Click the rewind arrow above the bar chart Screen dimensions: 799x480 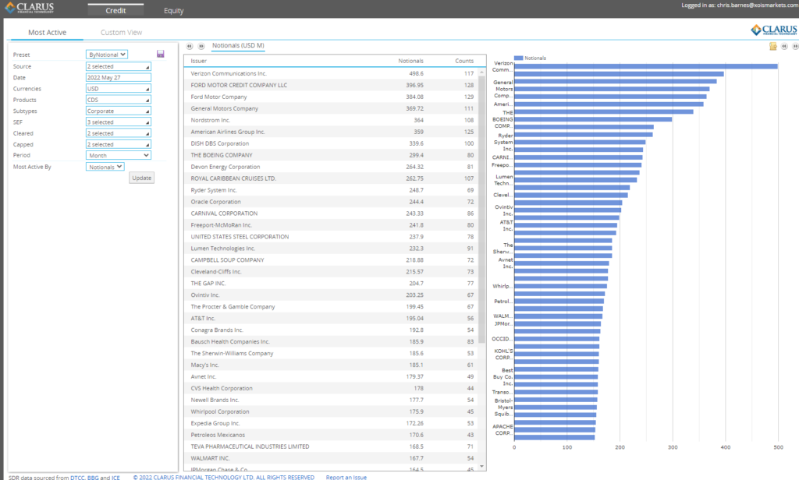coord(785,46)
